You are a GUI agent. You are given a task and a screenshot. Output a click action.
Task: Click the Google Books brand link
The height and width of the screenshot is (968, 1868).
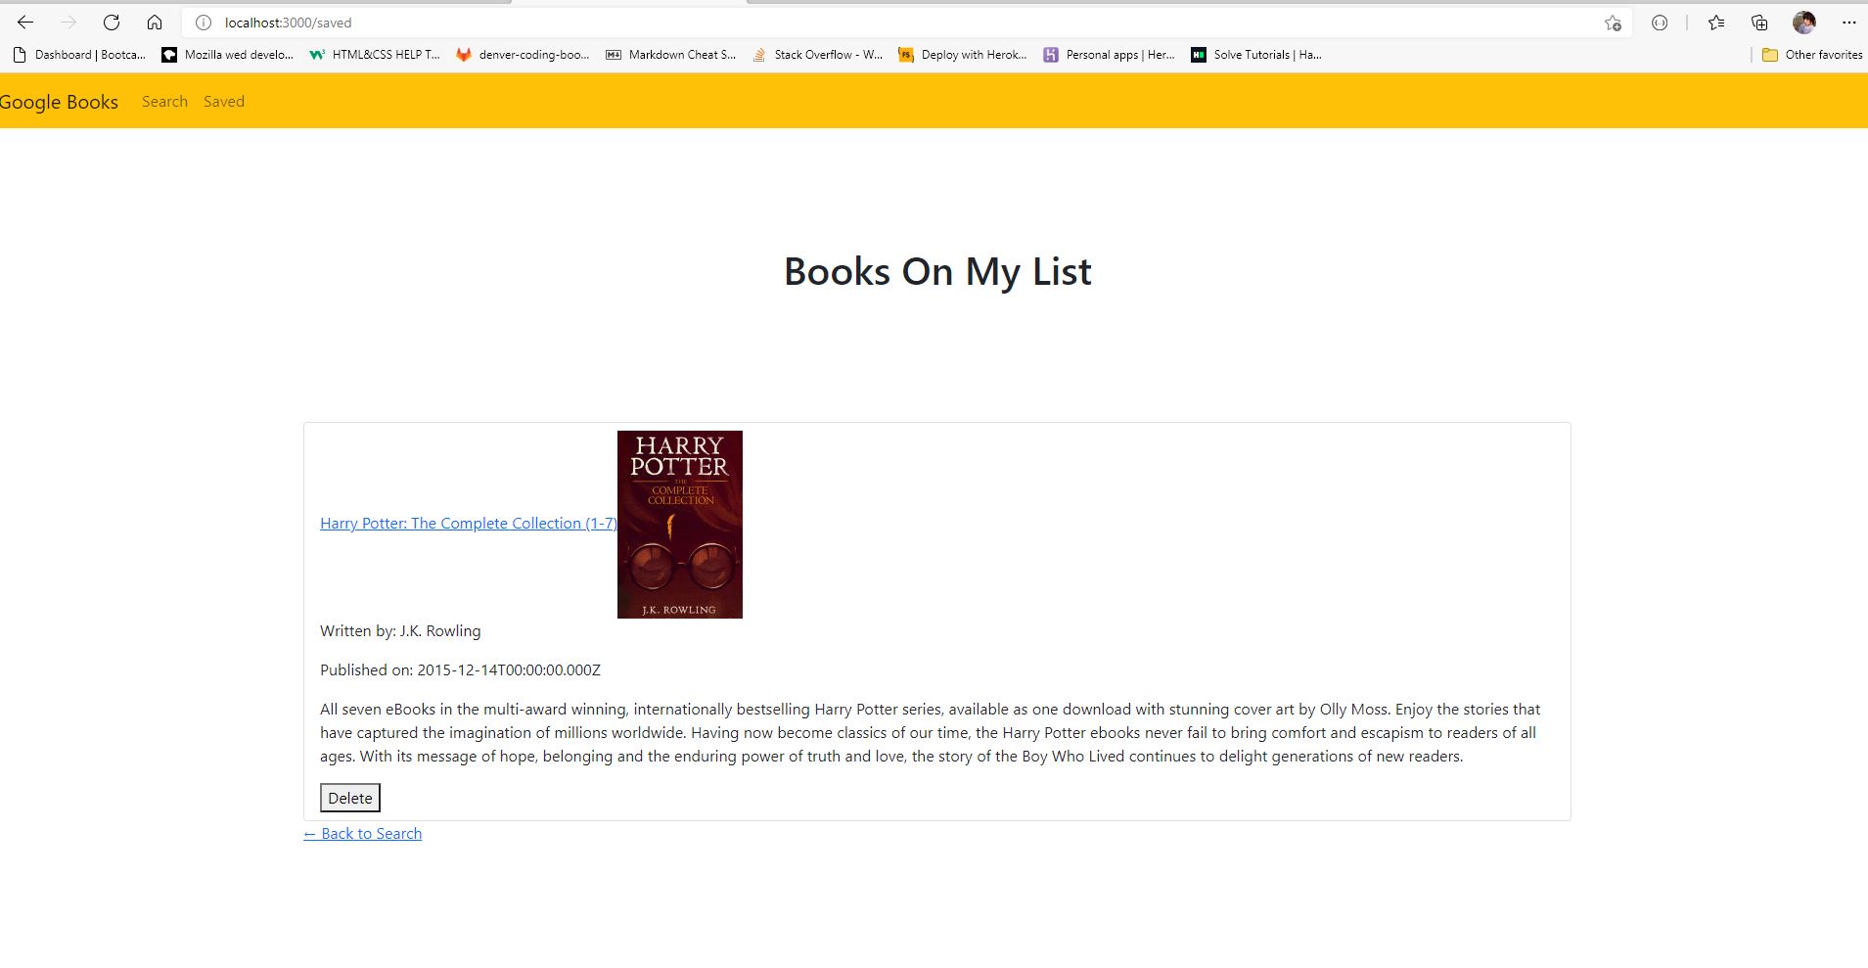tap(59, 102)
